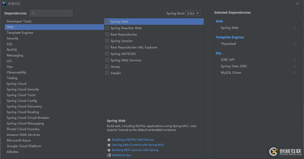Tick the Spring Session checkbox
Viewport: 304px width, 159px height.
107,41
